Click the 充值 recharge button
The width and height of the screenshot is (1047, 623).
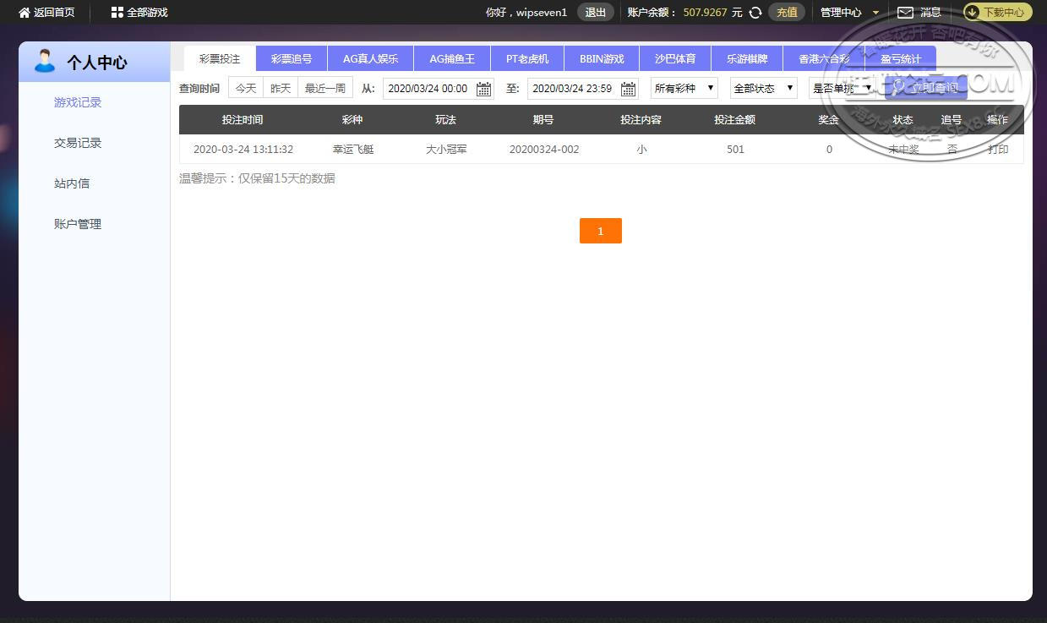787,13
